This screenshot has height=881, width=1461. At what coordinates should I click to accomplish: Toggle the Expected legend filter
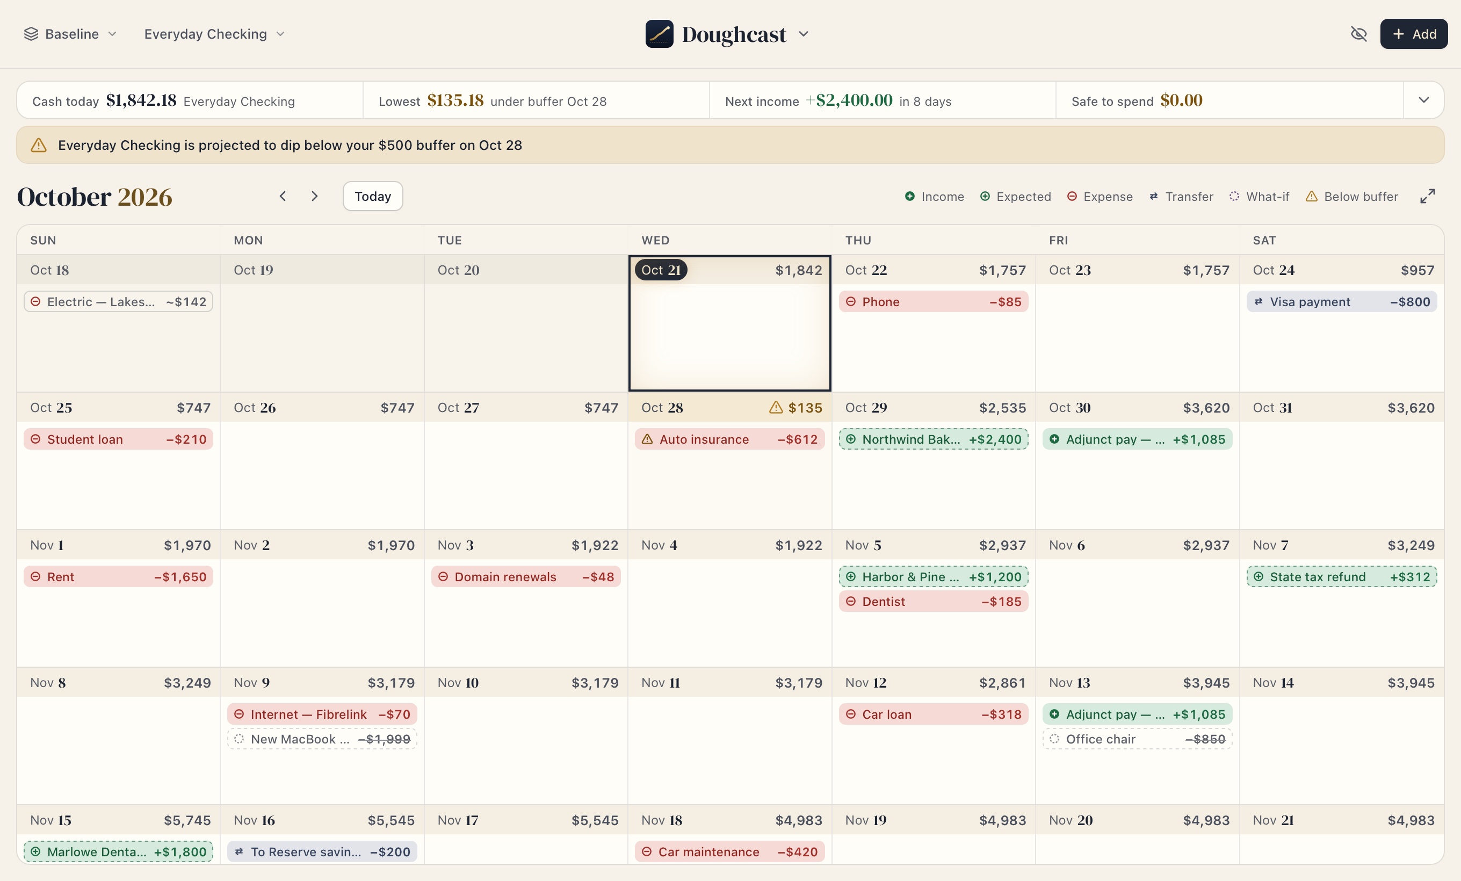coord(1015,196)
